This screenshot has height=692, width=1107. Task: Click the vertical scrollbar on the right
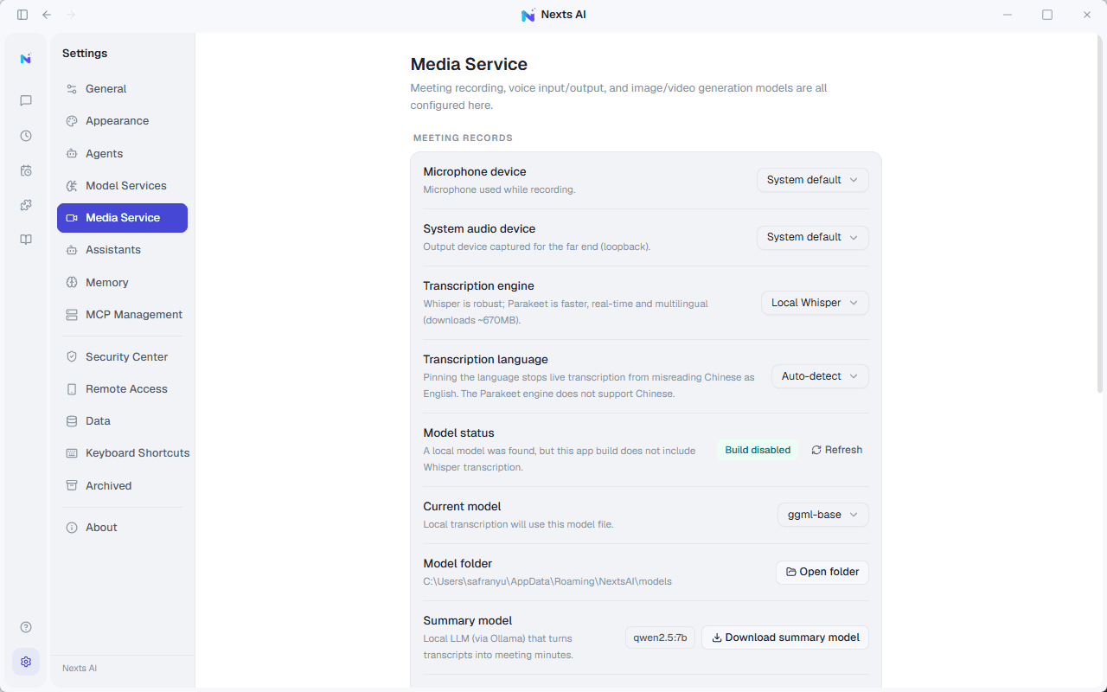click(1100, 212)
